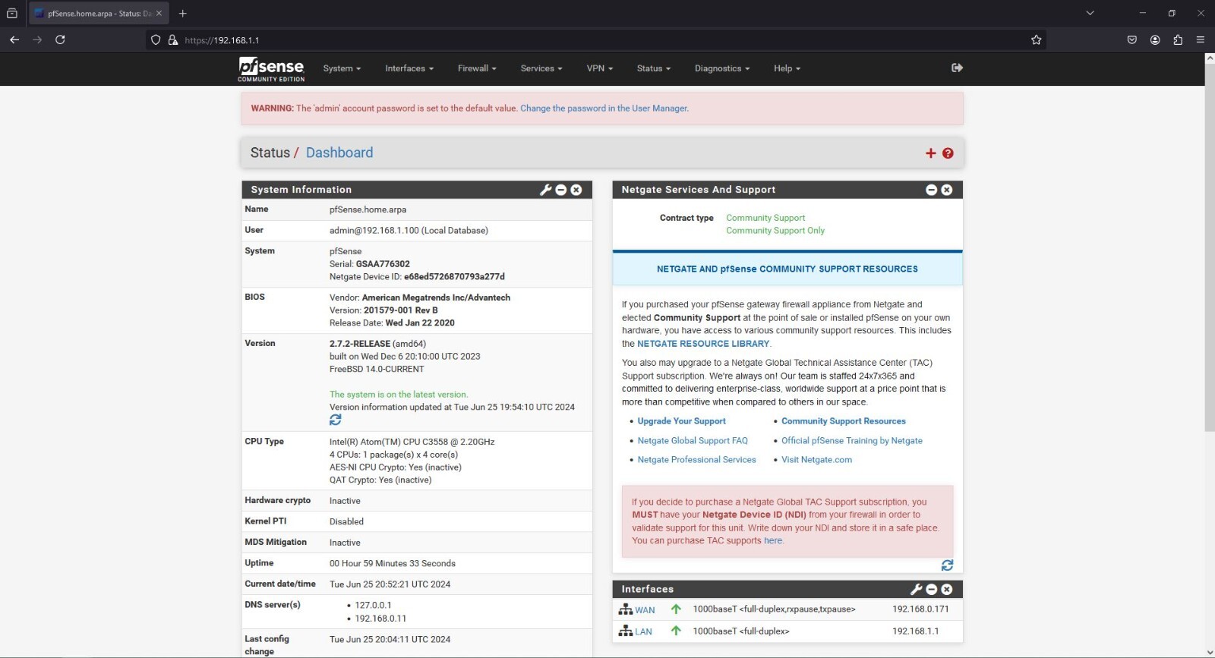The width and height of the screenshot is (1215, 658).
Task: Minimize the Netgate Services And Support widget
Action: click(x=932, y=190)
